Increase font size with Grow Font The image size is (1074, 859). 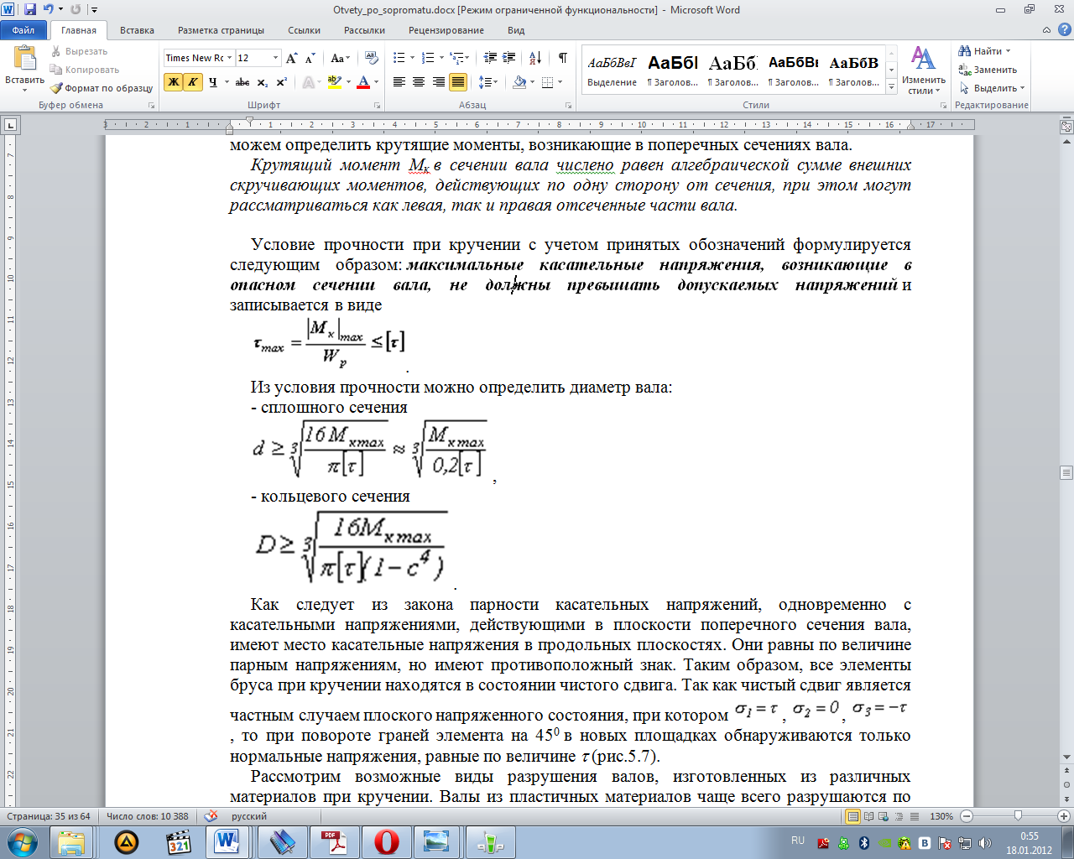click(291, 58)
